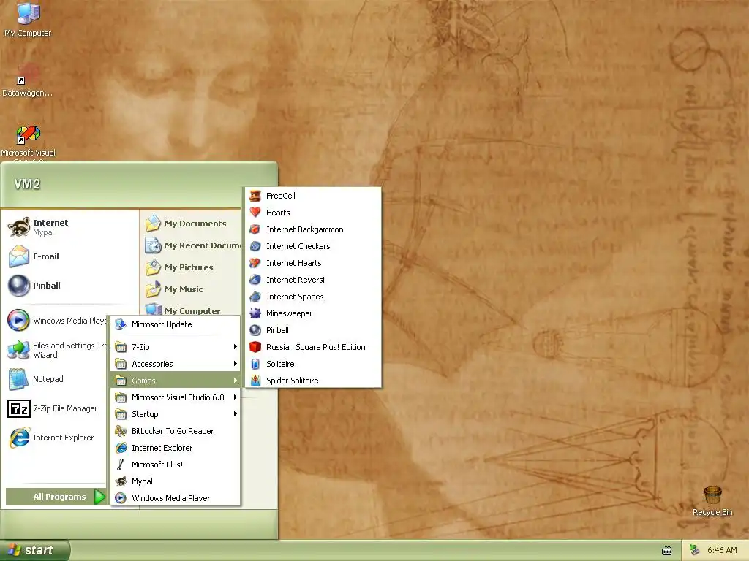The image size is (749, 561).
Task: Click the Microsoft Plus! exclamation icon
Action: point(121,464)
